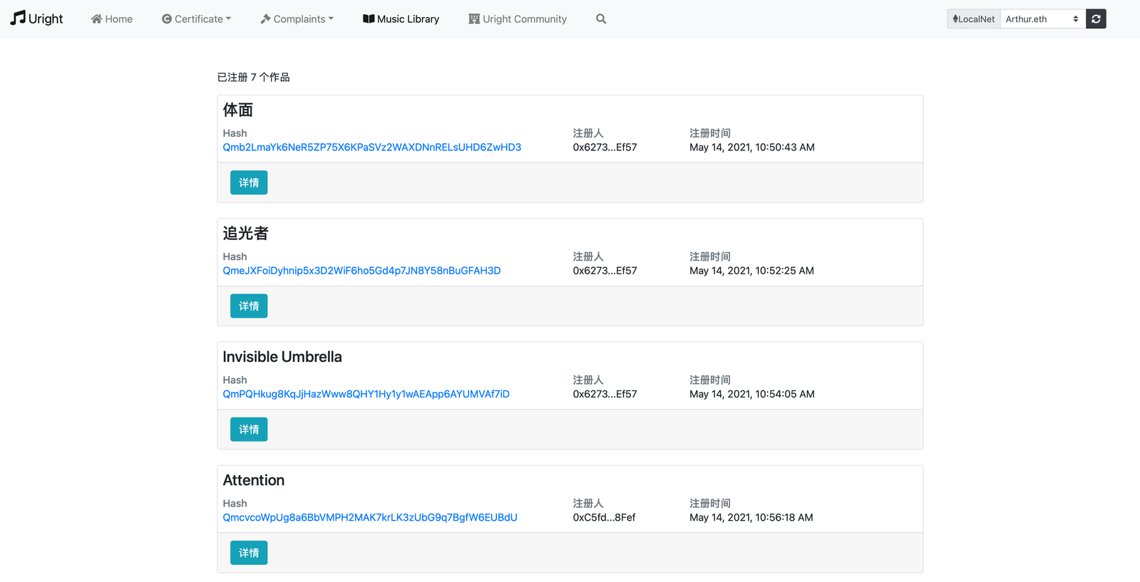Open details button for 追光者
This screenshot has height=582, width=1140.
[249, 306]
